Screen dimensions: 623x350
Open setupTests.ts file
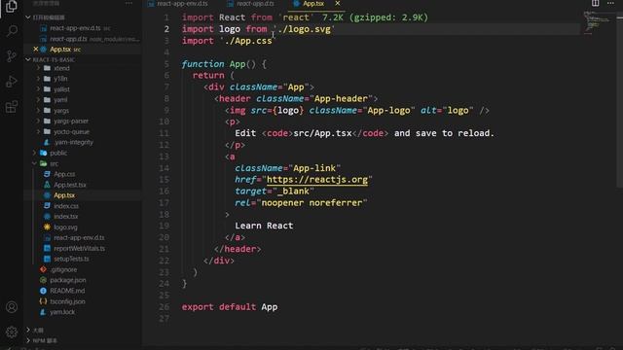pyautogui.click(x=71, y=259)
